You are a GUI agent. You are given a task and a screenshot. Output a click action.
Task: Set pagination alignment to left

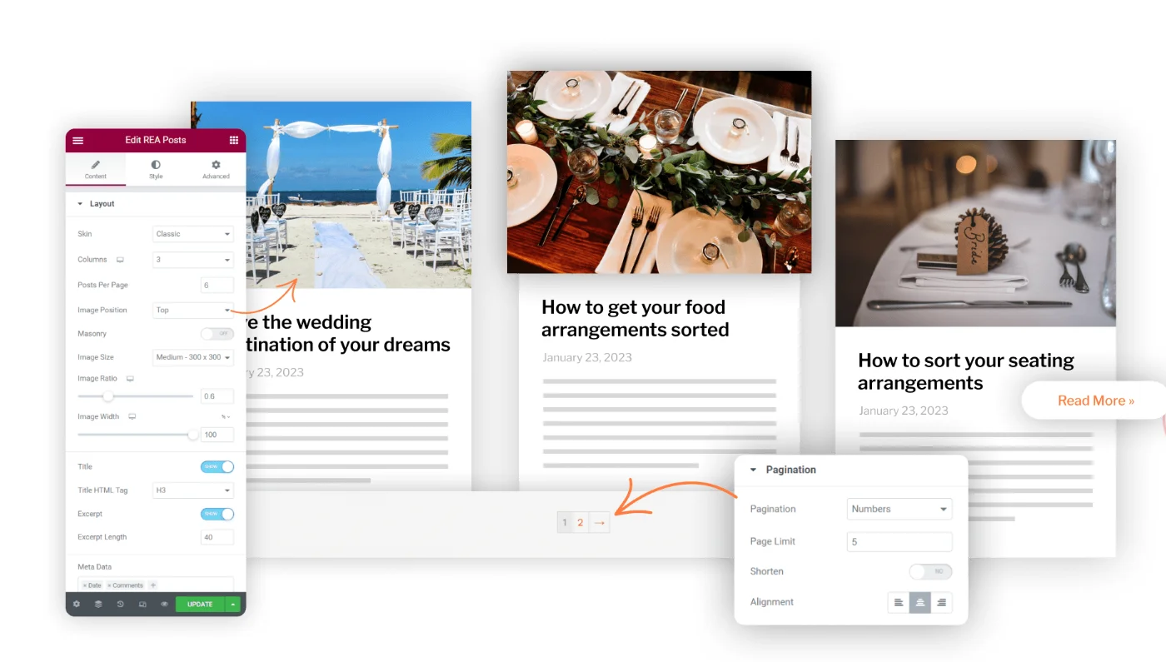click(x=899, y=602)
